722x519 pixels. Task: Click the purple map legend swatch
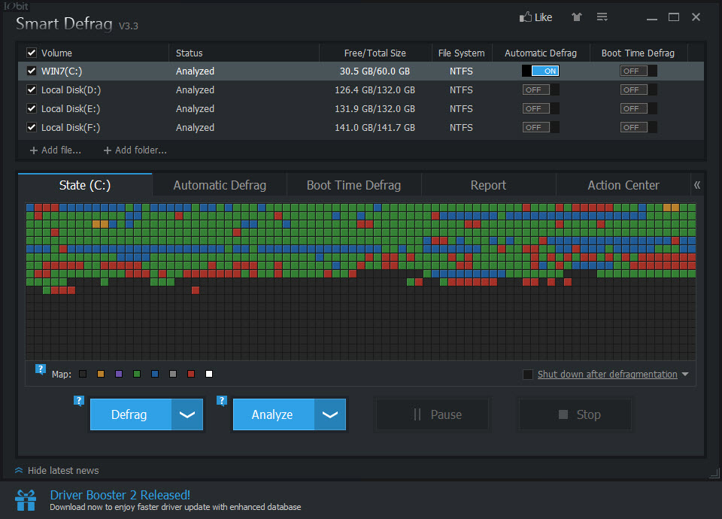(119, 374)
